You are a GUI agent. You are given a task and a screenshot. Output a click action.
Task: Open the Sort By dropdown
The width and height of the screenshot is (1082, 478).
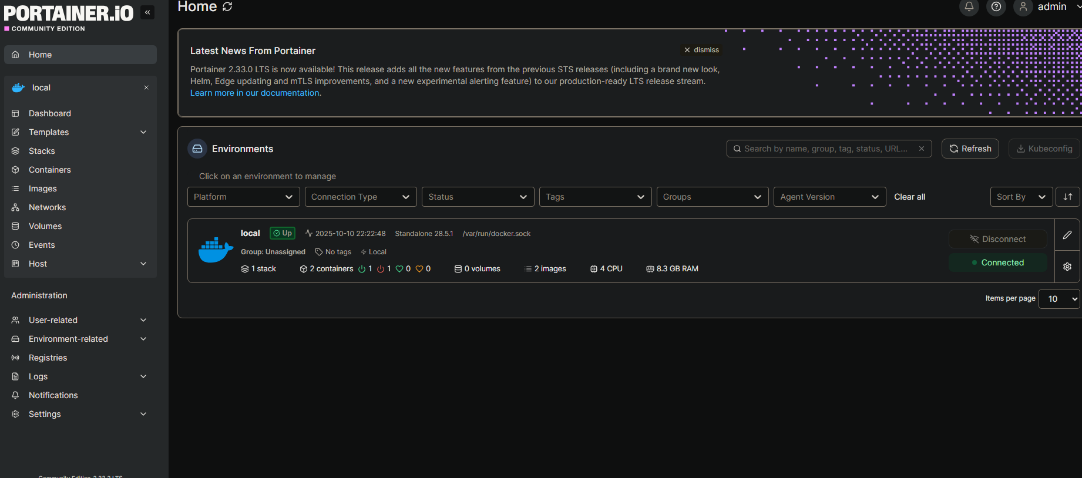(x=1021, y=197)
